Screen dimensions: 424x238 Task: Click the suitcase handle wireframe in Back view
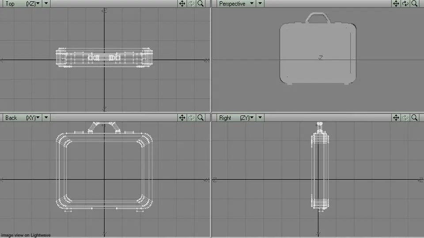click(104, 127)
